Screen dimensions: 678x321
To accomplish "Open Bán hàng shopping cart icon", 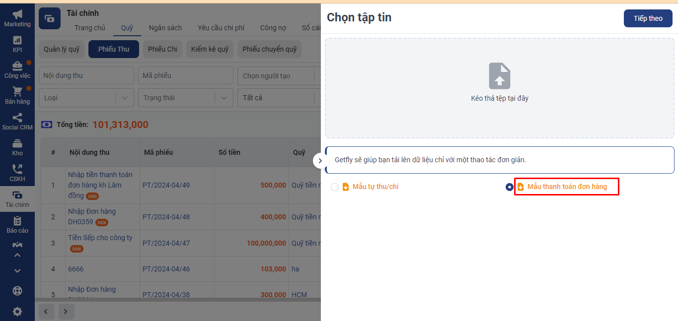I will pos(17,92).
